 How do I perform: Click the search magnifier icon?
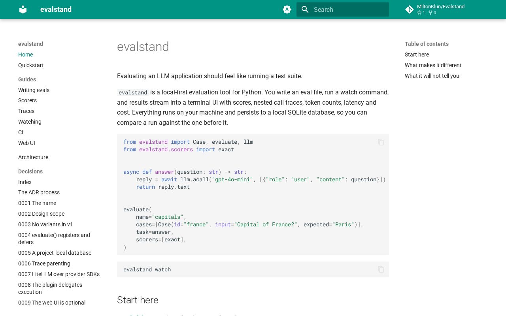click(x=305, y=9)
